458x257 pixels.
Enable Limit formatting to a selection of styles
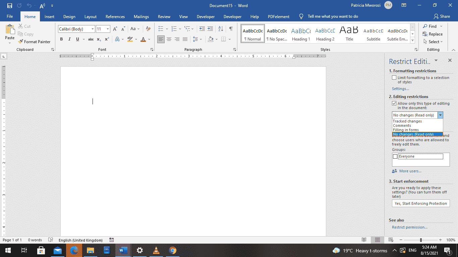394,77
